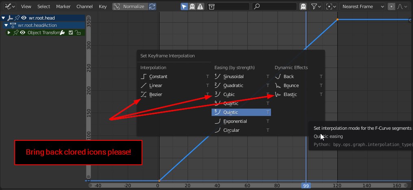Click the Cubic curve icon

click(218, 95)
